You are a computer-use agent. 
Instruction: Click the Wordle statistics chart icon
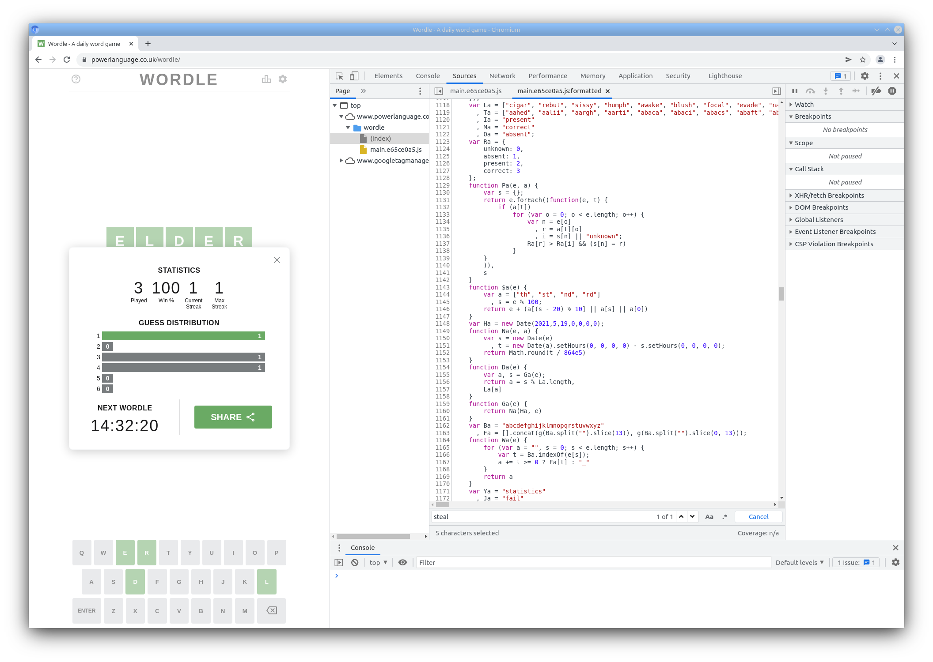click(266, 79)
